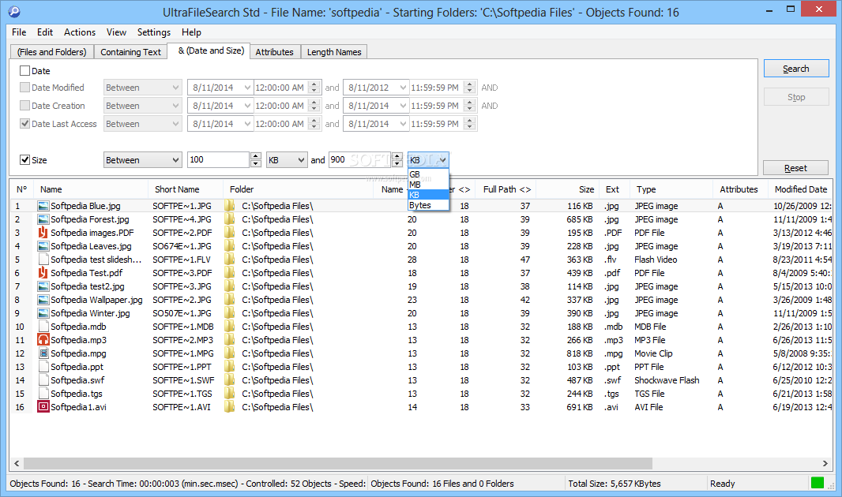Screen dimensions: 842x497
Task: Click the image icon of Softpedia test2.jpg
Action: point(43,286)
